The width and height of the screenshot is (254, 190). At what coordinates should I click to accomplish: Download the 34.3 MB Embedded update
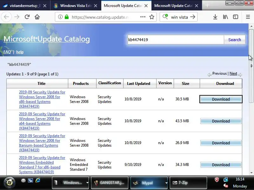[x=221, y=165]
